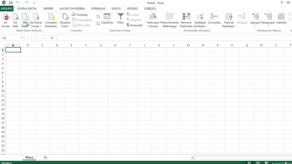Switch to Normal view in status bar
Screen dimensions: 292x164
[249, 163]
